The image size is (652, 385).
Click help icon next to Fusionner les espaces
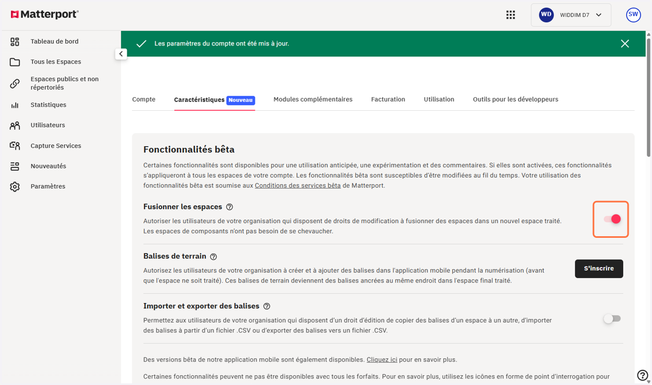(229, 207)
